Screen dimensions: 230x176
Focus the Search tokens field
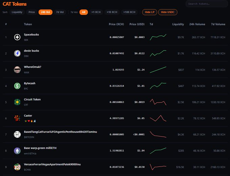pos(207,4)
